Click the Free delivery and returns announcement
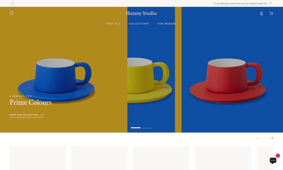The width and height of the screenshot is (283, 170). (x=240, y=4)
